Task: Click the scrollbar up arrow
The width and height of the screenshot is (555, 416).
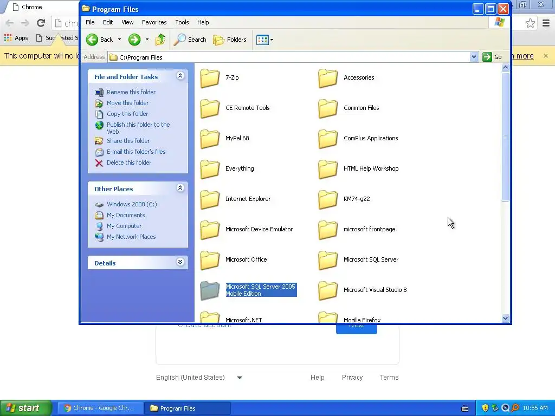Action: 506,68
